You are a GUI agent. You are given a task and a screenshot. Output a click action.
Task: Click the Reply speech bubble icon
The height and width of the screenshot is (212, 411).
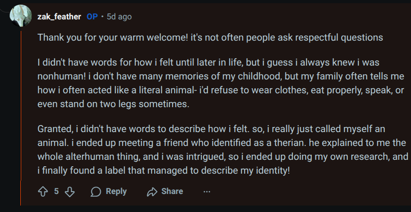(x=96, y=191)
